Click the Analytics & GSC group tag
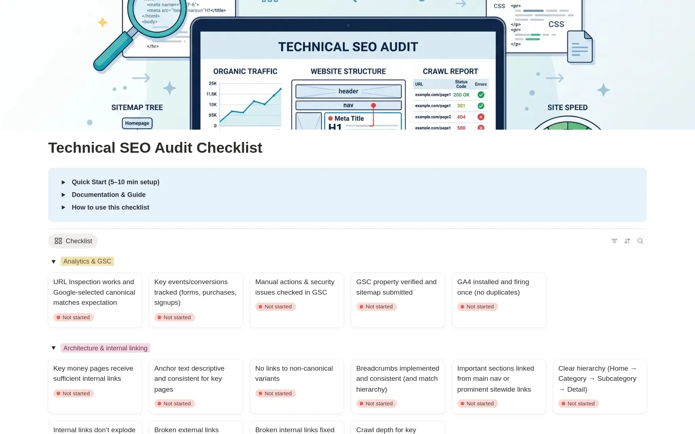This screenshot has width=695, height=434. (x=87, y=261)
